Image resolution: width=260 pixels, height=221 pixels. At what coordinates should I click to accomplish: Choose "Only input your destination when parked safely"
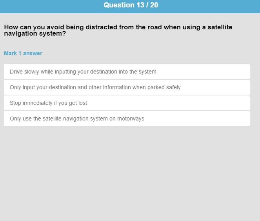(127, 87)
